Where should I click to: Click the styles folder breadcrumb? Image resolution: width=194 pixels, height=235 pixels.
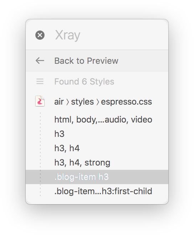tap(82, 102)
